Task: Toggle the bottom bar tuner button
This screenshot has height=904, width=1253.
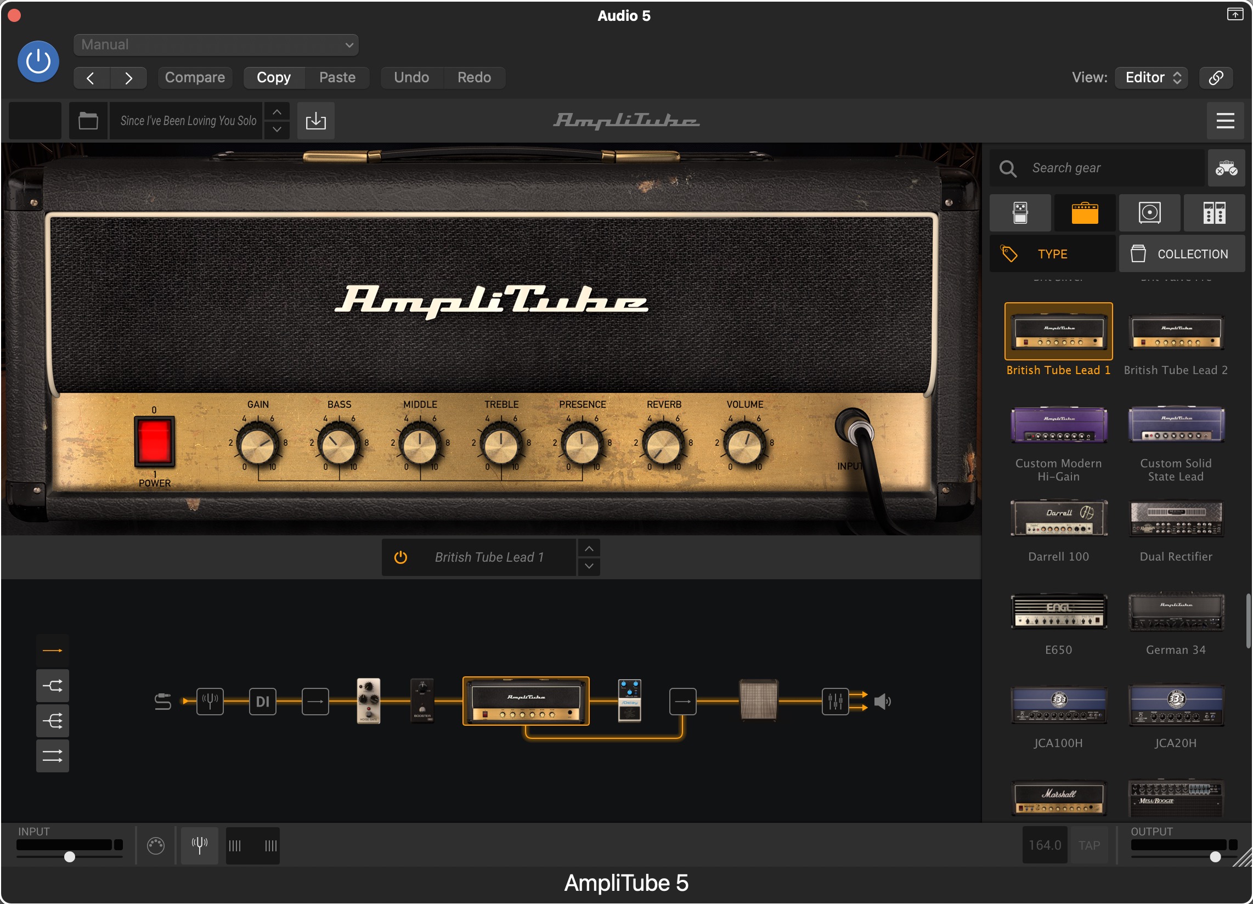Action: point(200,845)
